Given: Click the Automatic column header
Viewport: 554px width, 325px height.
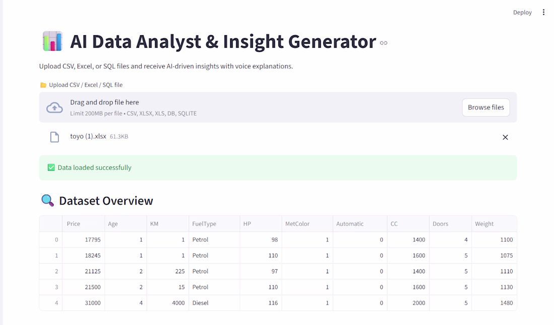Looking at the screenshot, I should 358,224.
